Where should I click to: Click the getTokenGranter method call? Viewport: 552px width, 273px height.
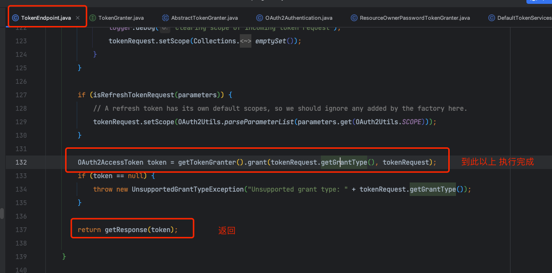pyautogui.click(x=207, y=162)
